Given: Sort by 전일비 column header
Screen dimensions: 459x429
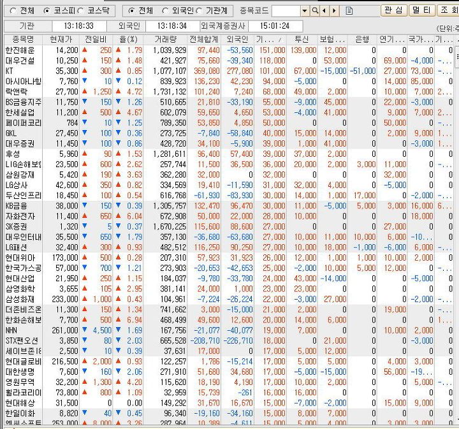Looking at the screenshot, I should 96,40.
